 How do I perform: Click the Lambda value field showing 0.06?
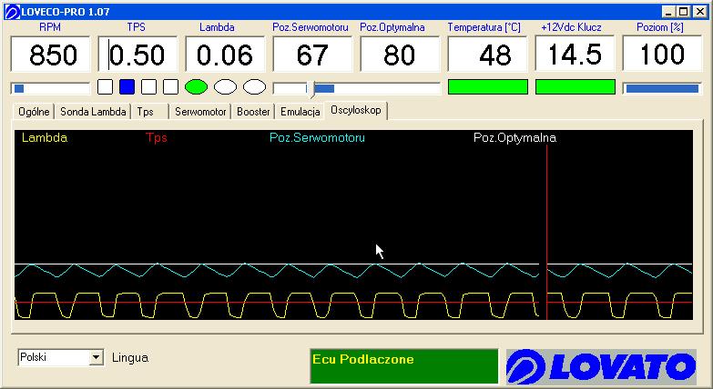click(x=225, y=55)
